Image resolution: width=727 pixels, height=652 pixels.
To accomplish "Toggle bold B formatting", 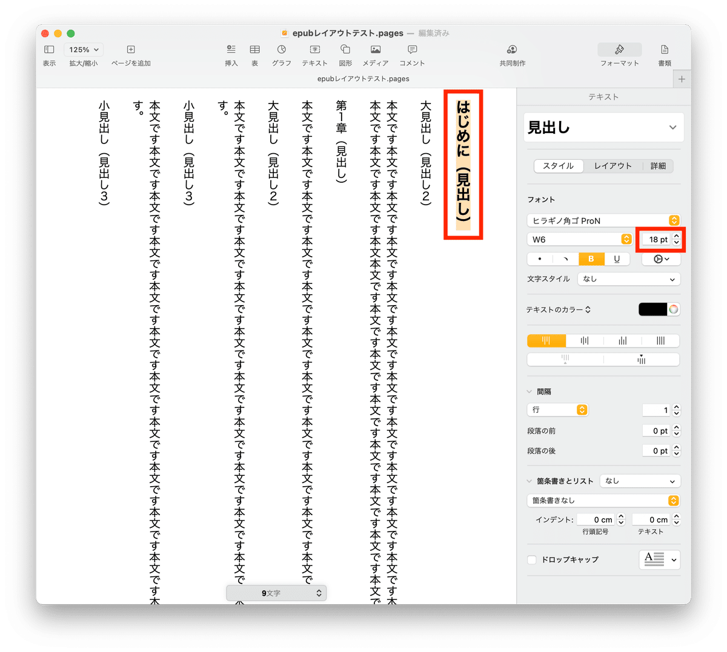I will 591,259.
